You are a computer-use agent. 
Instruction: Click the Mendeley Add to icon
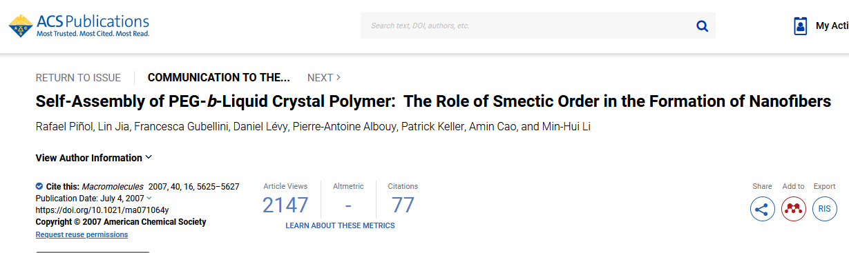coord(794,209)
